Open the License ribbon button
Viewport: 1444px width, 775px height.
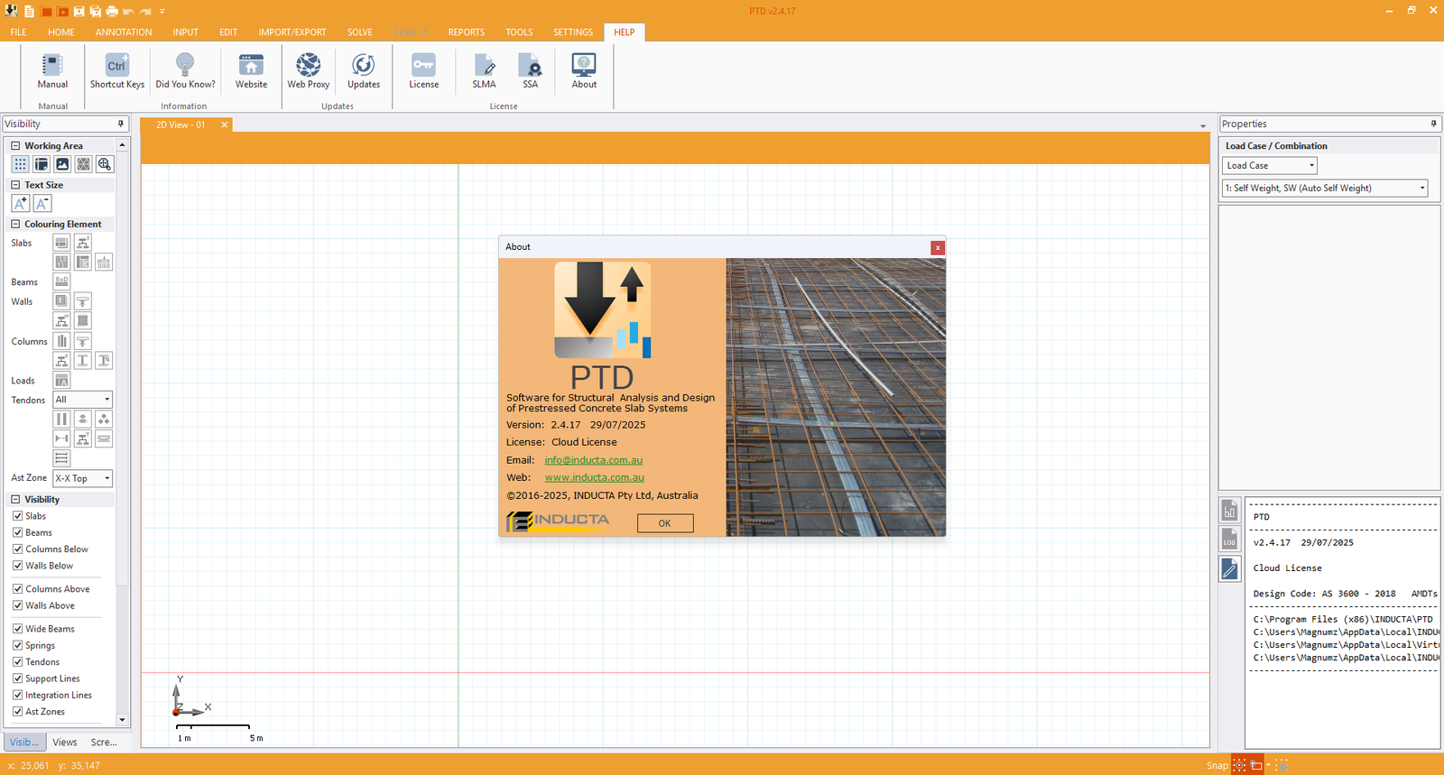click(423, 70)
